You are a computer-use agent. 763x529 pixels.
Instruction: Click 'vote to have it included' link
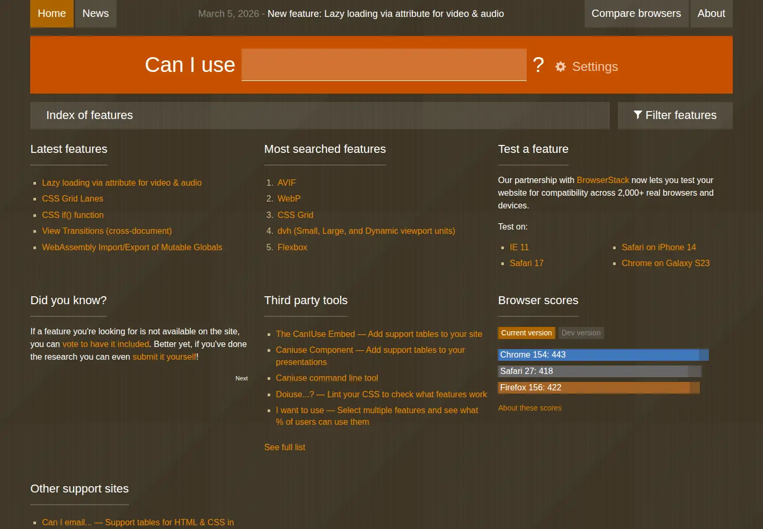tap(106, 344)
